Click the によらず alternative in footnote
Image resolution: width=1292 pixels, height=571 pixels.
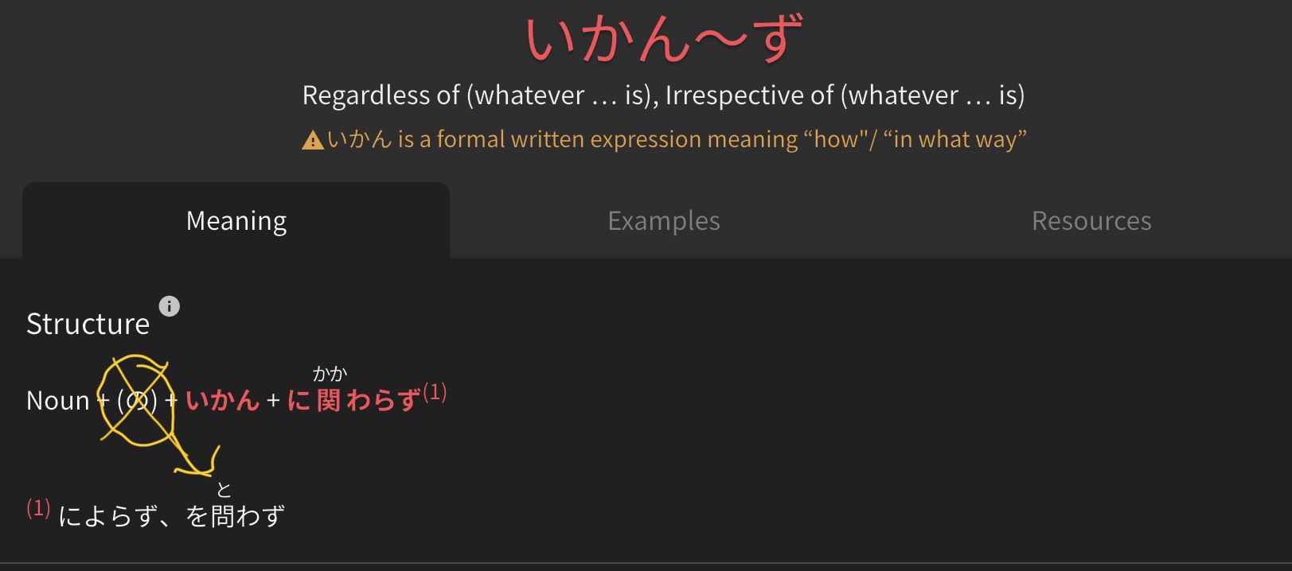tap(107, 516)
